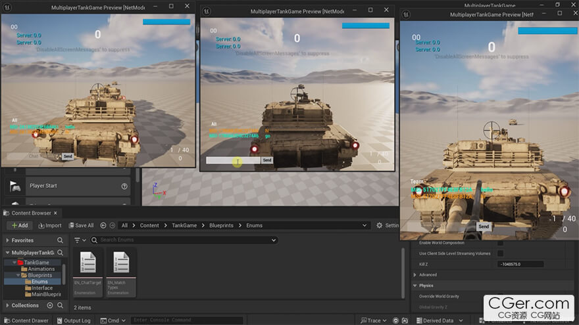The width and height of the screenshot is (579, 325).
Task: Expand the Favorites section
Action: (x=7, y=240)
